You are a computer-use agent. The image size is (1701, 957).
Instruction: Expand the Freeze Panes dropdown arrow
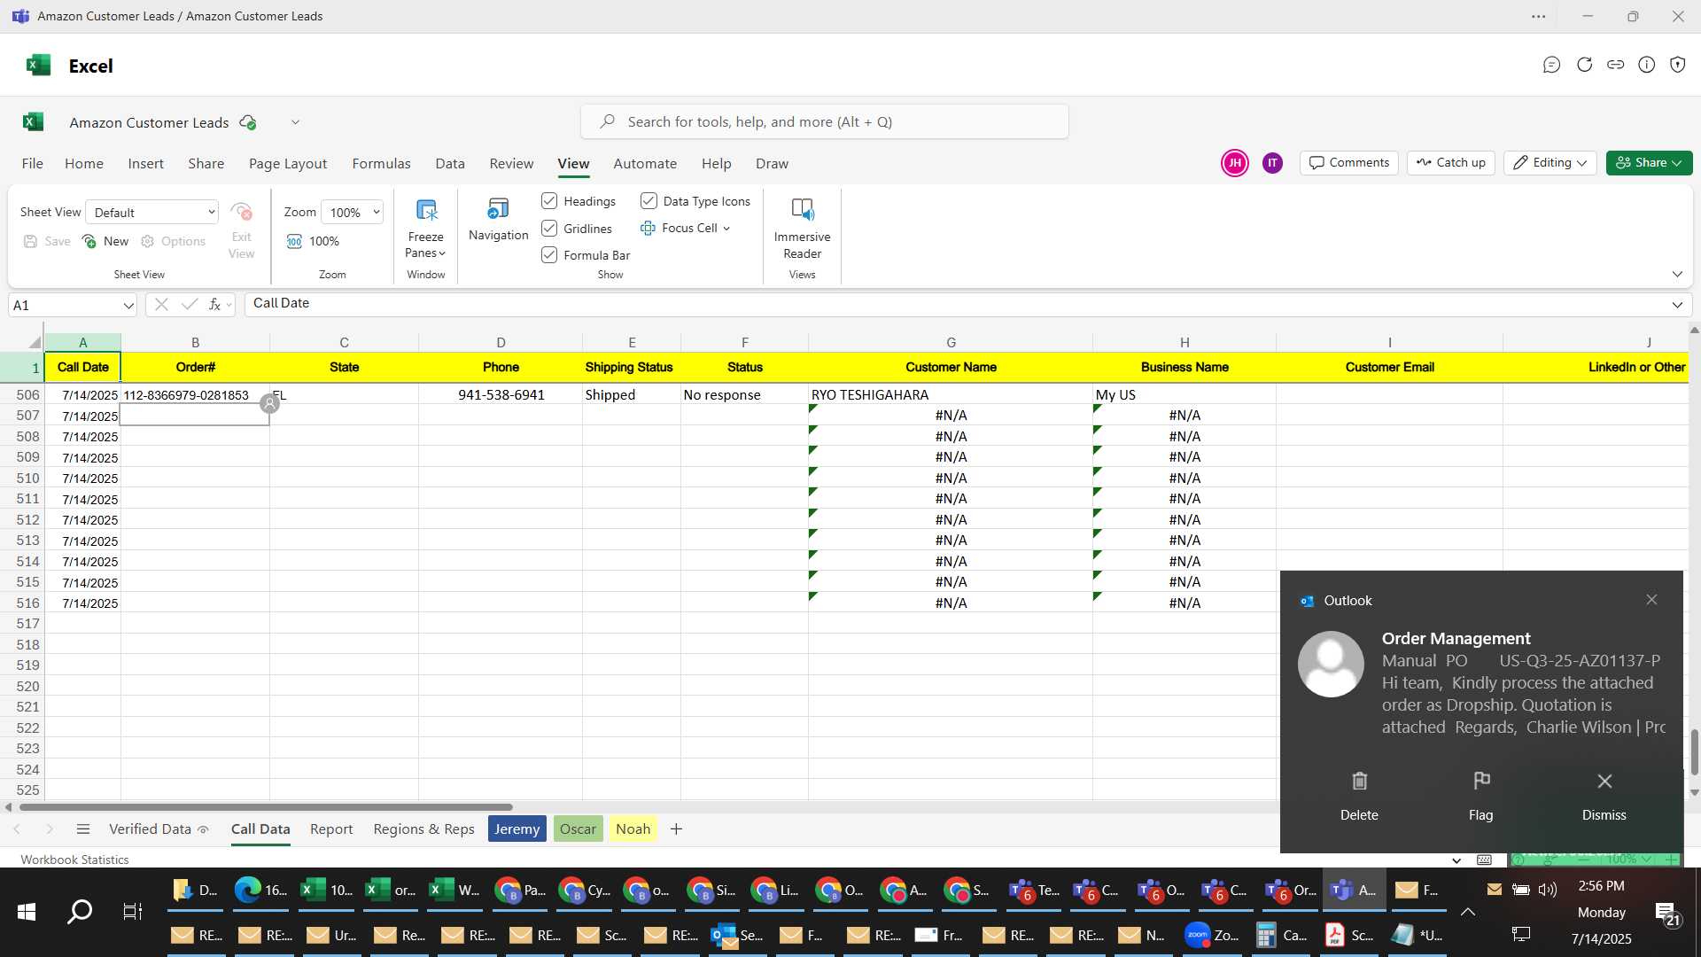point(442,253)
